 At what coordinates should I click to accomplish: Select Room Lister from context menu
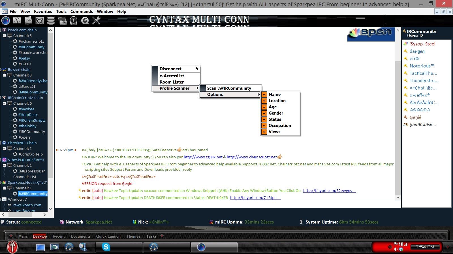click(x=172, y=82)
